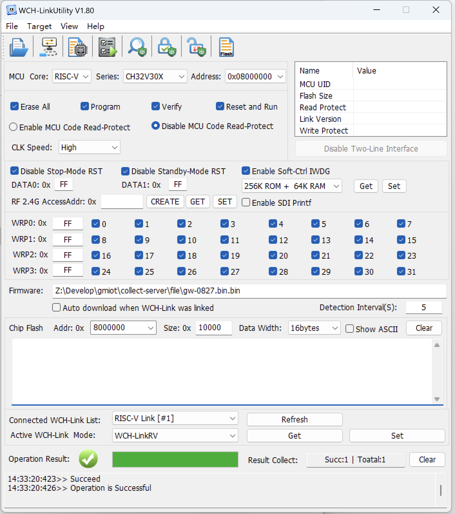Open the CLK Speed dropdown
455x514 pixels.
click(89, 147)
